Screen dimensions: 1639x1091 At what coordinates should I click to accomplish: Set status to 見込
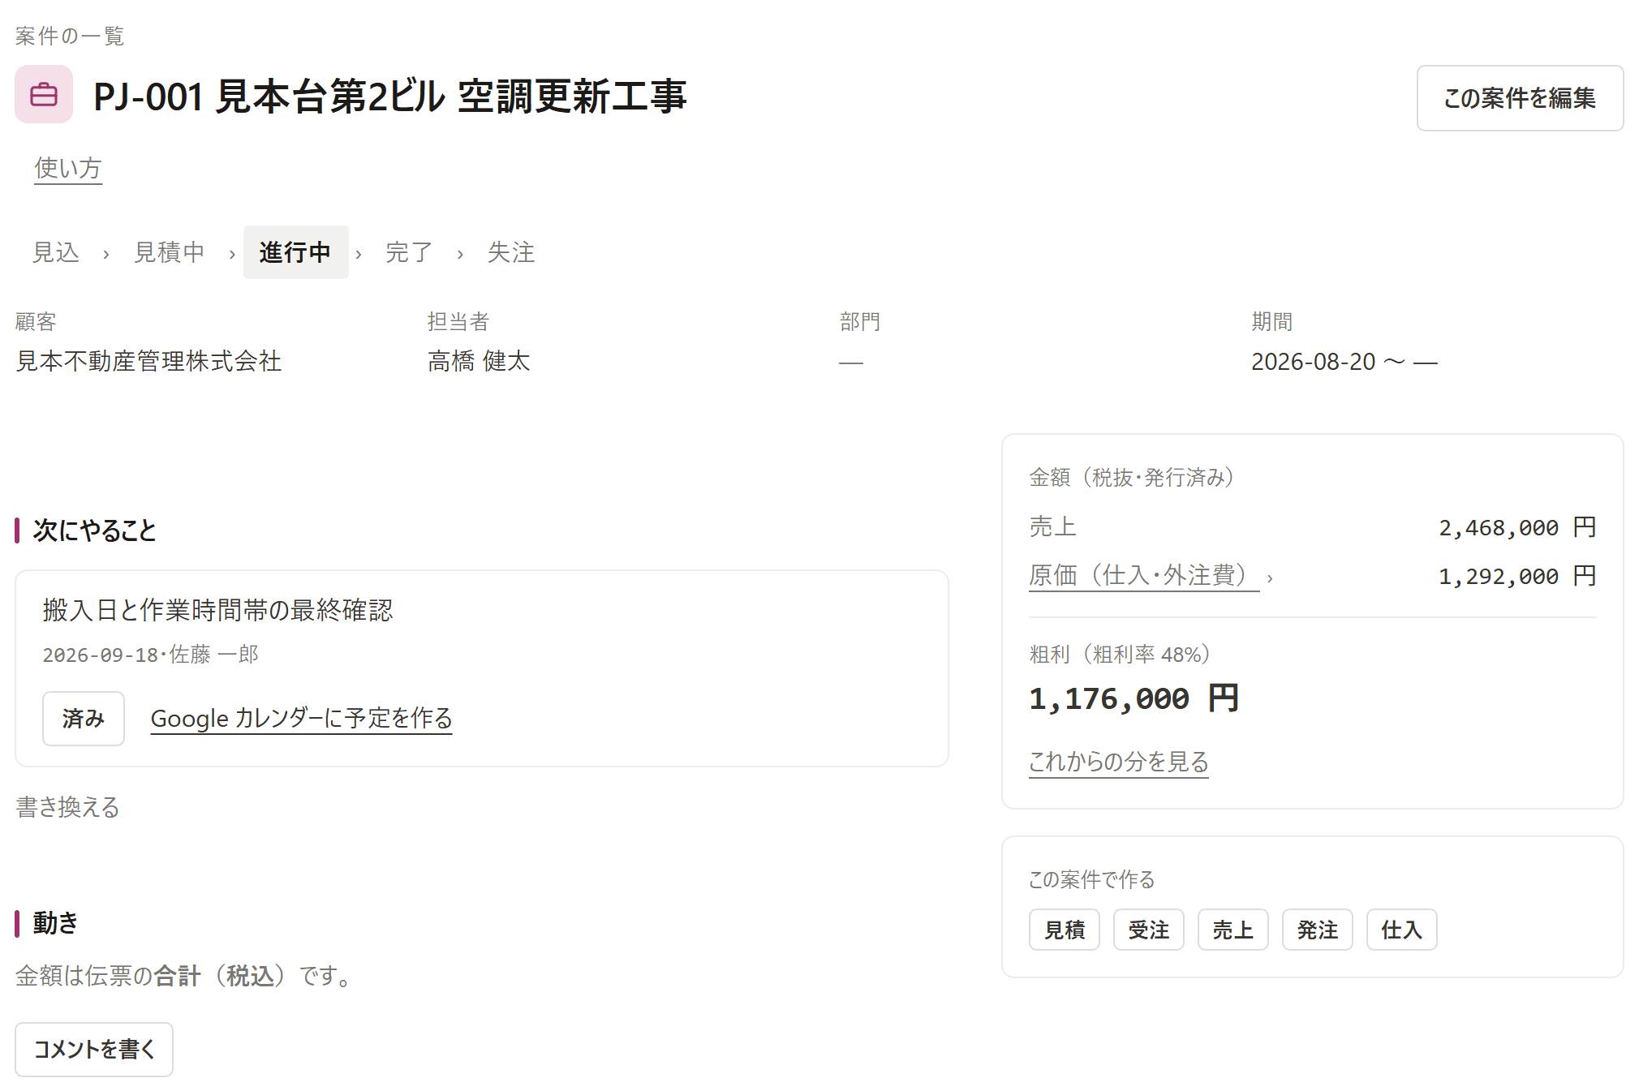point(56,252)
